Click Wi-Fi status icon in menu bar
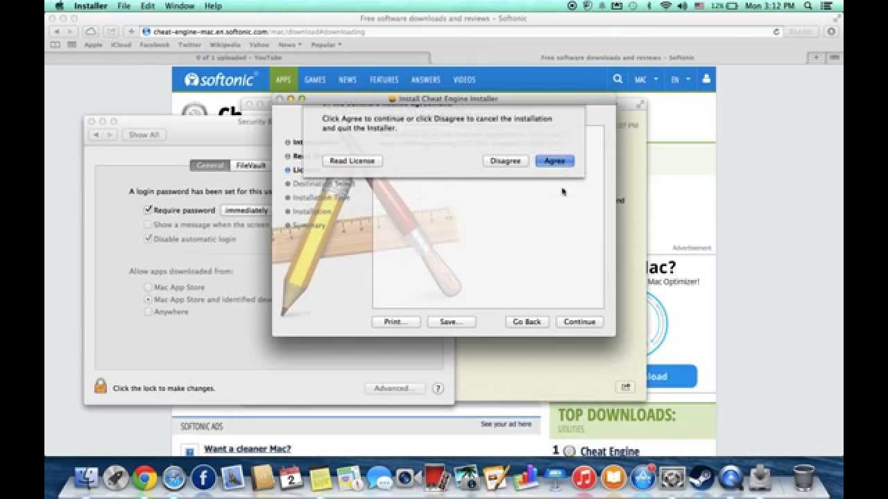The image size is (888, 499). (666, 6)
